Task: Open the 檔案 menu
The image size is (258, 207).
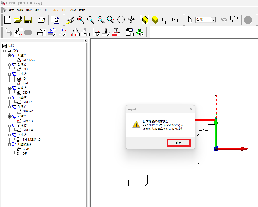Action: 11,10
